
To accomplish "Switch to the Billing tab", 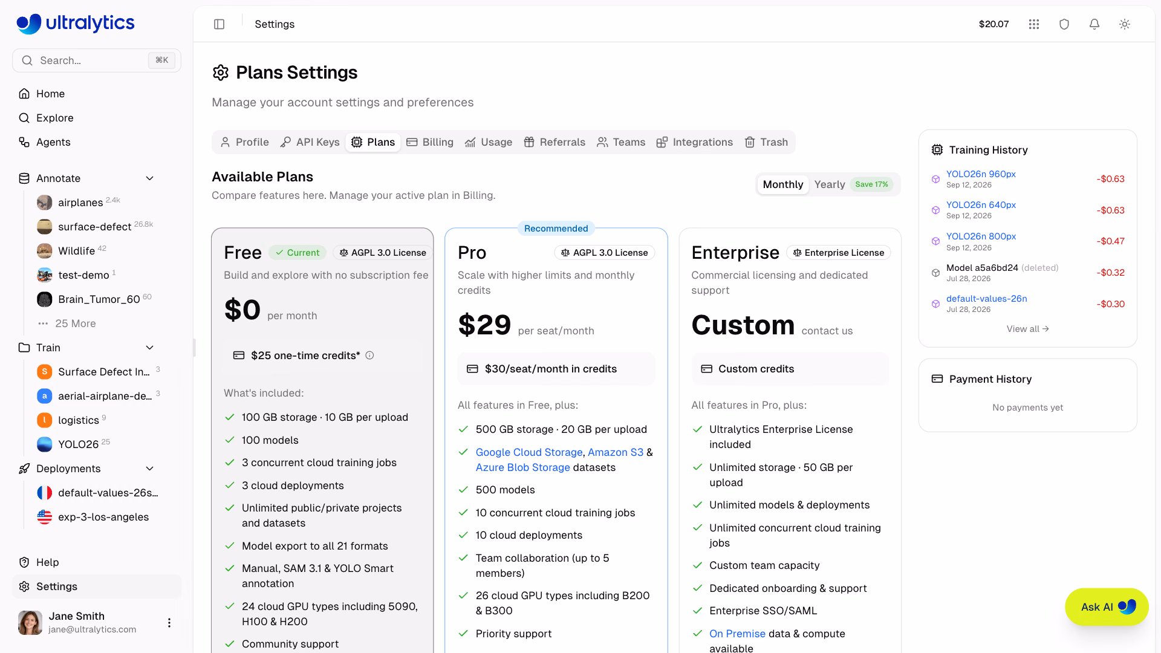I will 430,142.
